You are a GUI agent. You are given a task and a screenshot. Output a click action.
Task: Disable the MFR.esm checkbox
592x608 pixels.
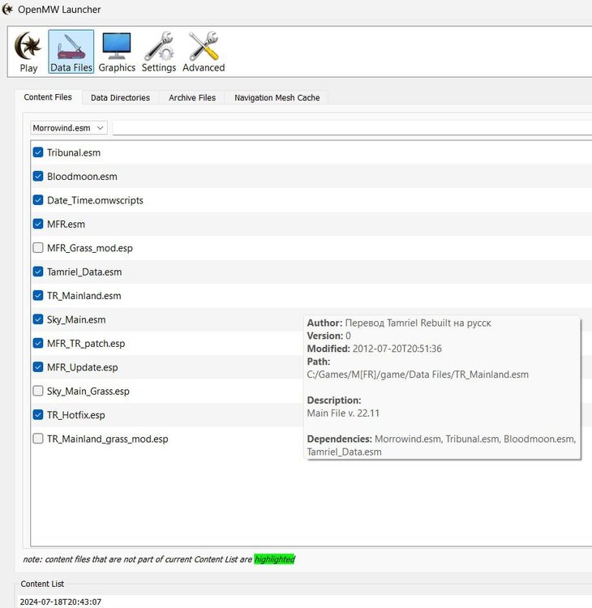38,224
